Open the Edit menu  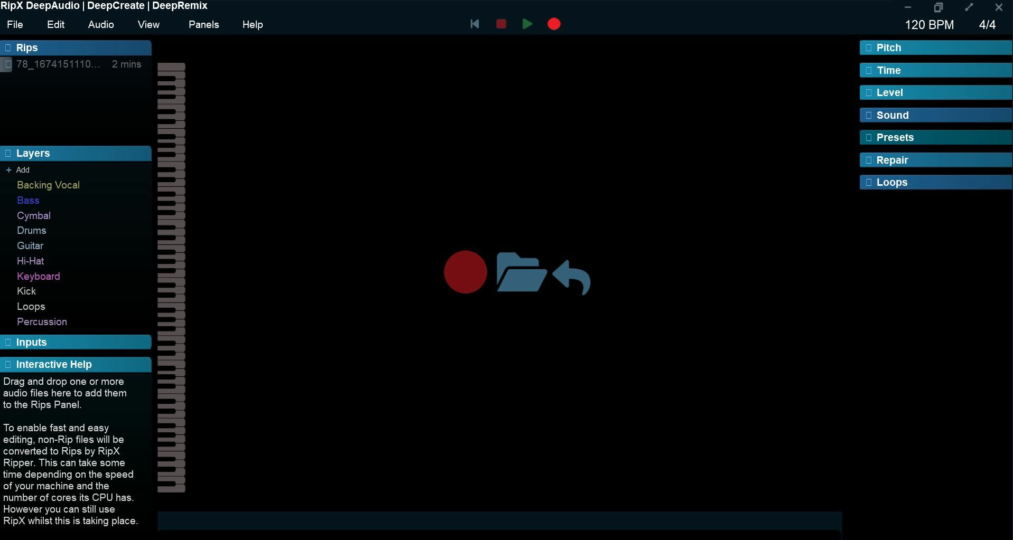(x=55, y=24)
